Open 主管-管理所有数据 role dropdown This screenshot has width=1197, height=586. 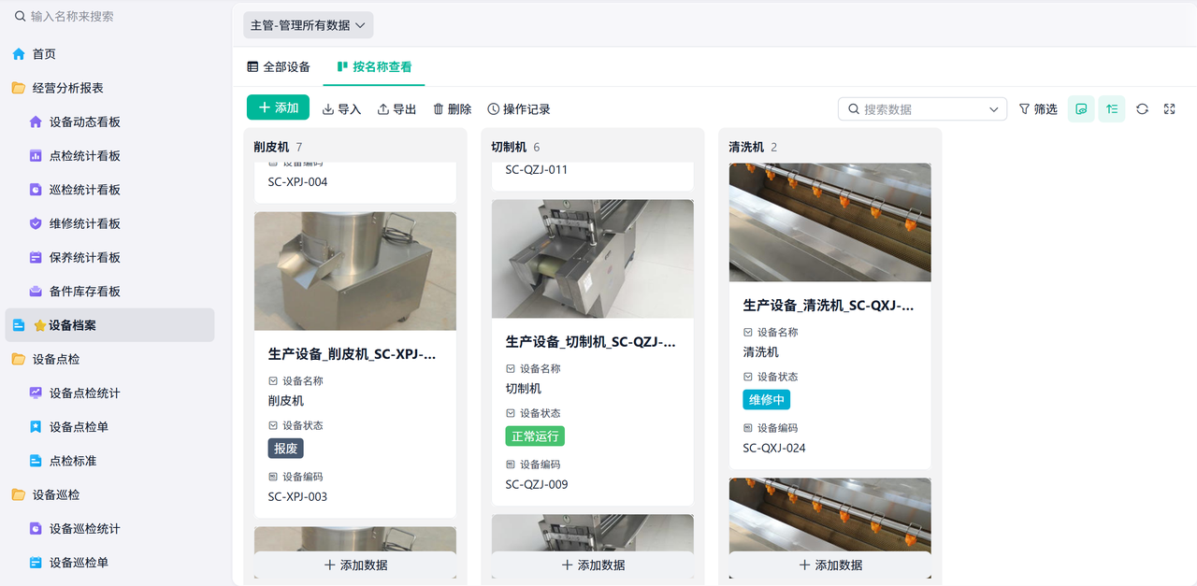pyautogui.click(x=308, y=25)
